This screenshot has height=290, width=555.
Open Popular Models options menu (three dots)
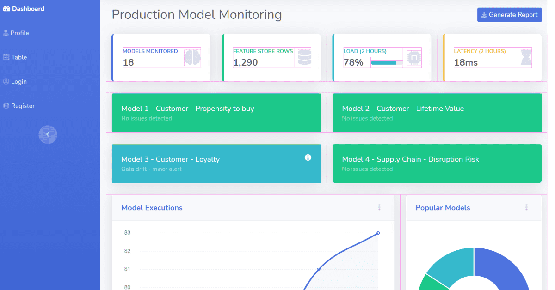click(526, 208)
